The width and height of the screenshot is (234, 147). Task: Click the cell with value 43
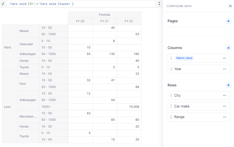coord(80,113)
